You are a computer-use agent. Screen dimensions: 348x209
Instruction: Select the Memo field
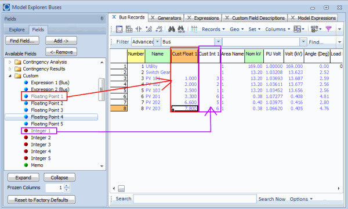pyautogui.click(x=37, y=165)
